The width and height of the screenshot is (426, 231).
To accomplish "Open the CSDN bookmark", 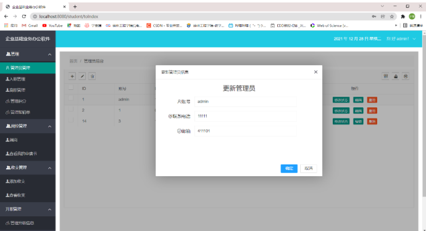I will [x=164, y=25].
